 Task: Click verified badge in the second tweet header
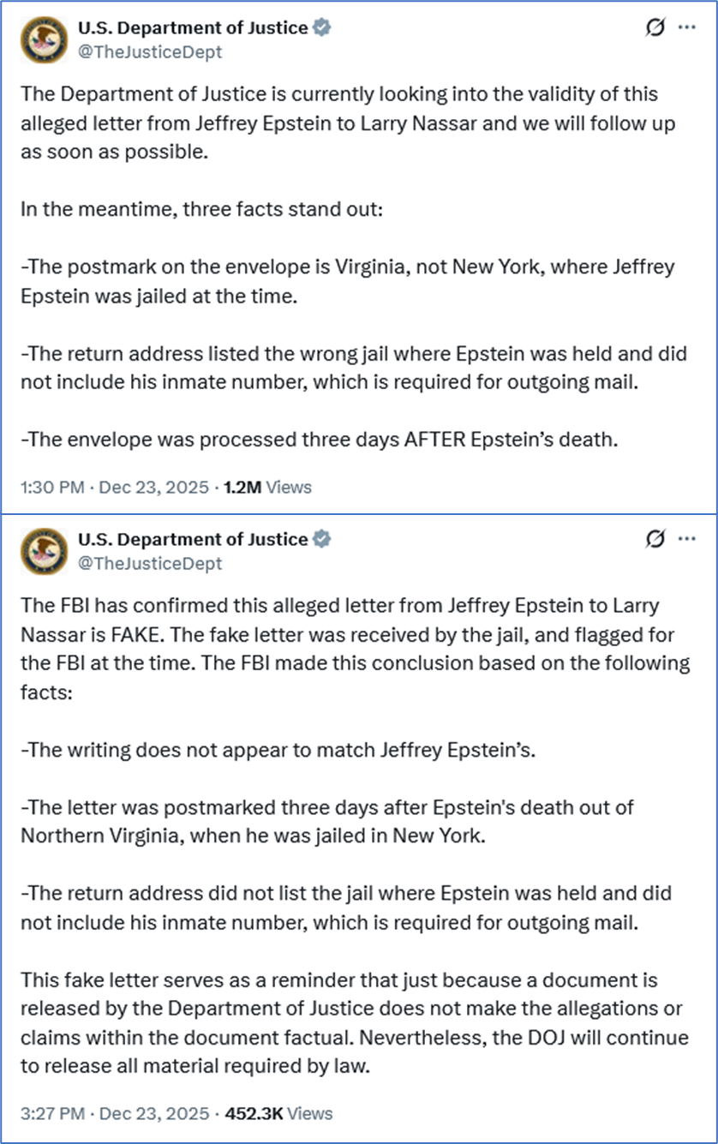(322, 539)
